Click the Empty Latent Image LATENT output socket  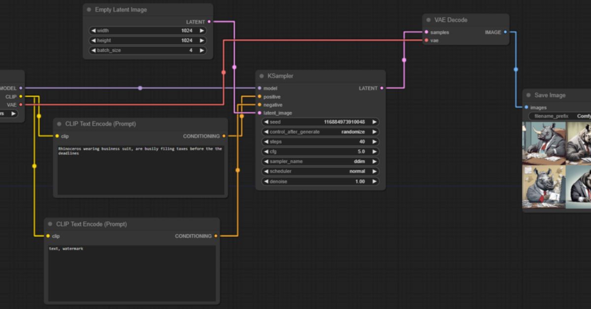pos(209,22)
